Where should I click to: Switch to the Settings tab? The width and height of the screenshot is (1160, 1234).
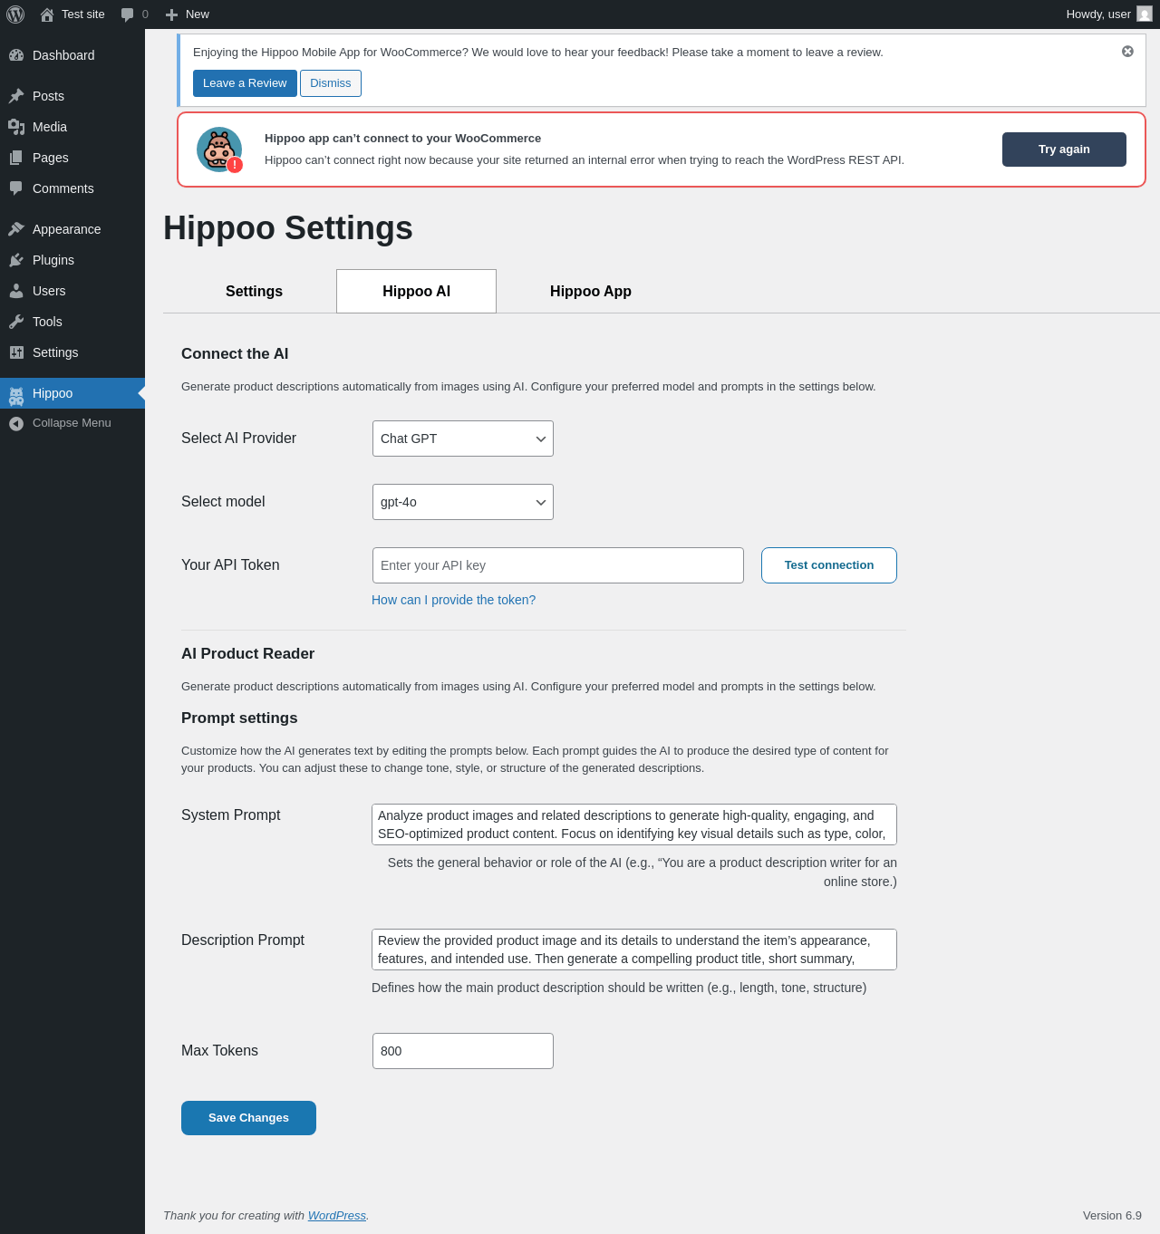(254, 291)
